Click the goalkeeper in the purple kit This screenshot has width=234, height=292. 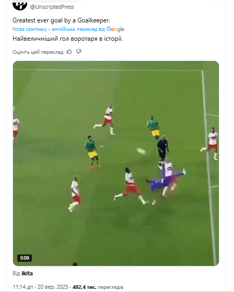tap(164, 180)
